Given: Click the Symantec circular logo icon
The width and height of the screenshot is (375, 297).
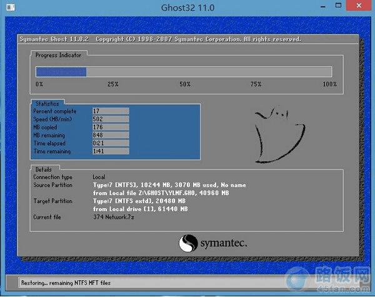Looking at the screenshot, I should click(x=188, y=242).
